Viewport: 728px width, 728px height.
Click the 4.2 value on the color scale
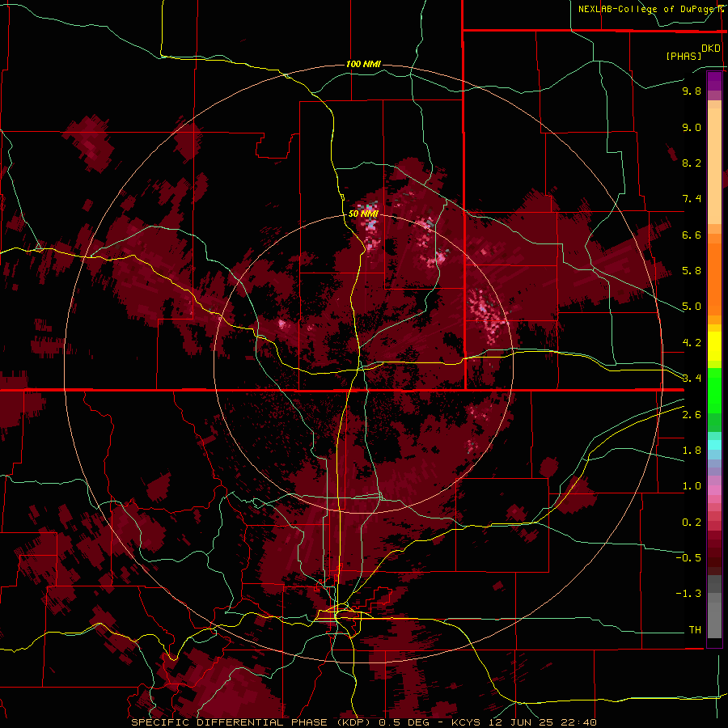click(x=692, y=343)
